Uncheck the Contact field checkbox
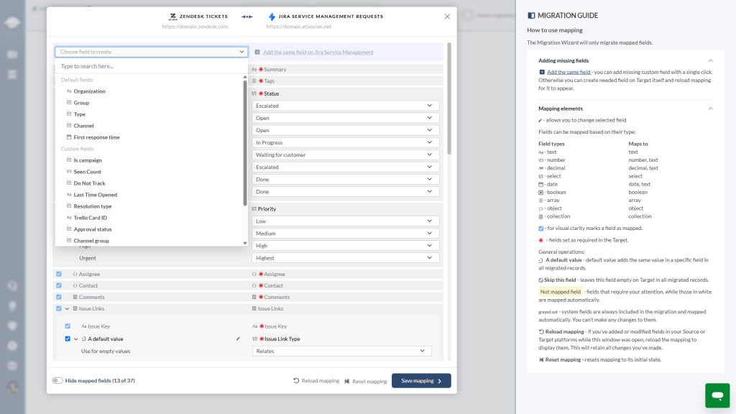Viewport: 736px width, 414px height. 59,285
